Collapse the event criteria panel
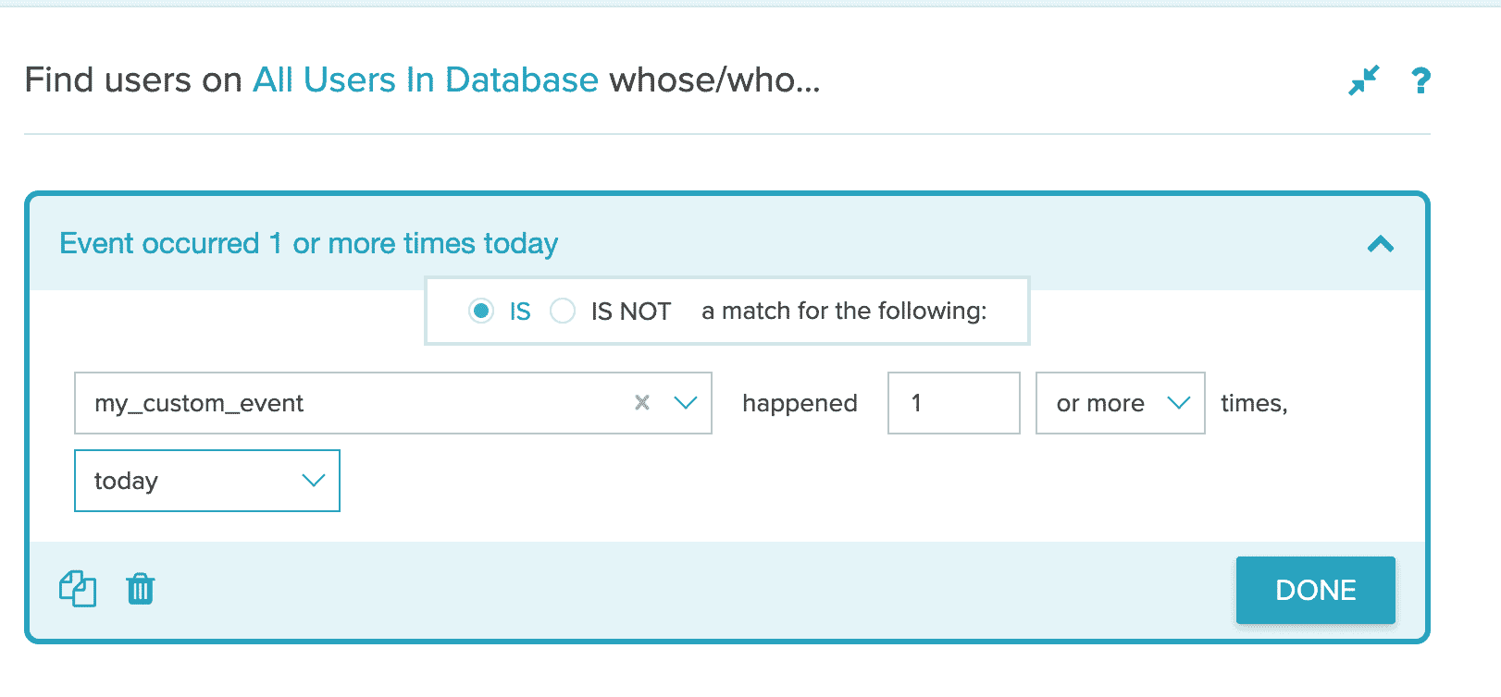This screenshot has height=697, width=1501. click(x=1383, y=244)
